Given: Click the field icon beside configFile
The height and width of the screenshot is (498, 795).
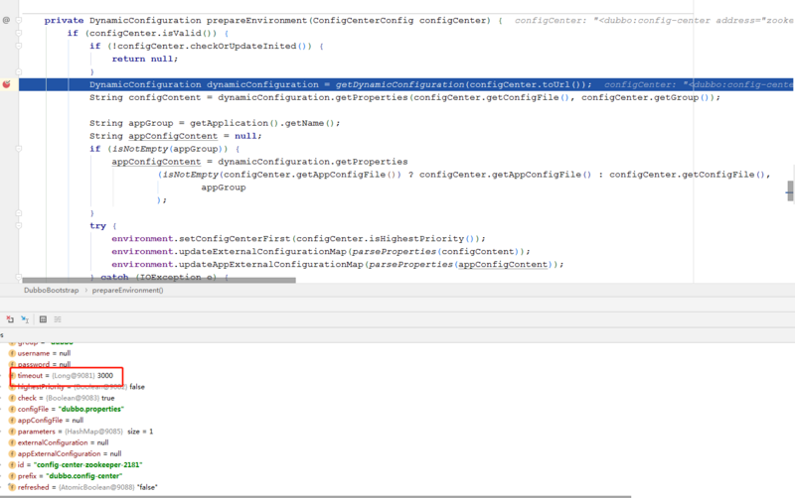Looking at the screenshot, I should 12,409.
